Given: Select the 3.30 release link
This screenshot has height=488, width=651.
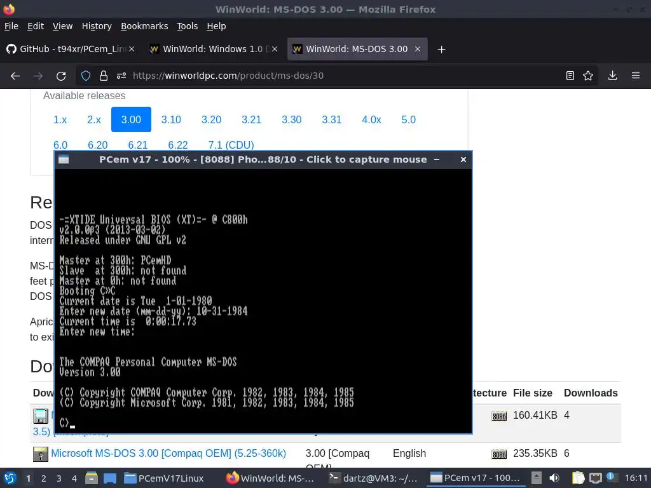Looking at the screenshot, I should [291, 119].
